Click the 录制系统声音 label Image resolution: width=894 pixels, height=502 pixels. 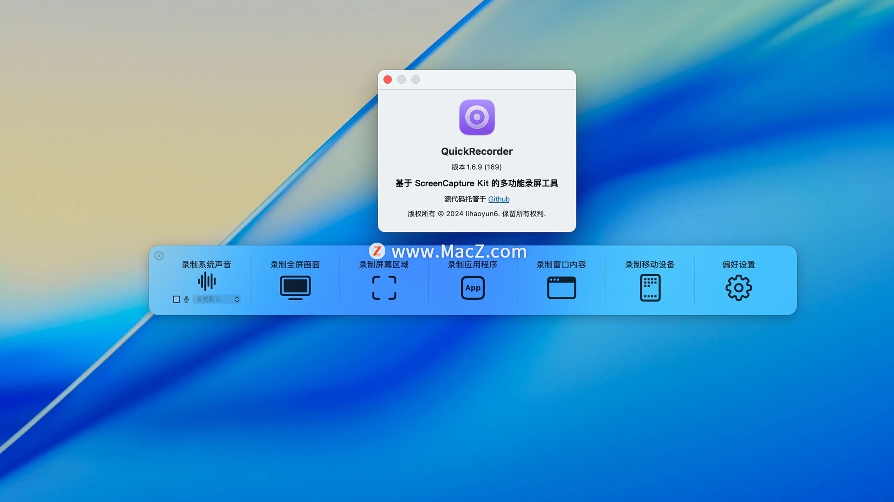(x=206, y=264)
